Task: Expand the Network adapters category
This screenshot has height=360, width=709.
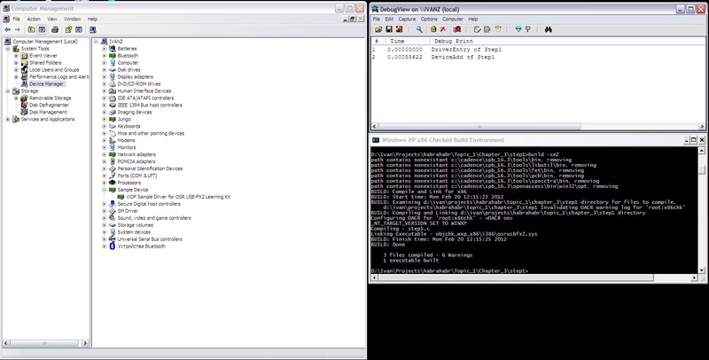Action: [104, 154]
